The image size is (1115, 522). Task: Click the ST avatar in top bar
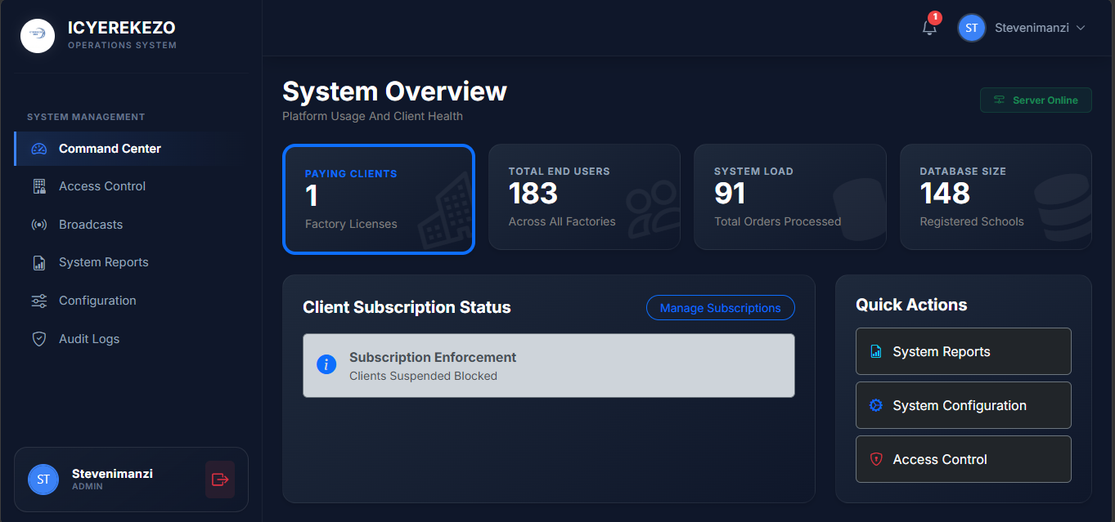(x=972, y=28)
